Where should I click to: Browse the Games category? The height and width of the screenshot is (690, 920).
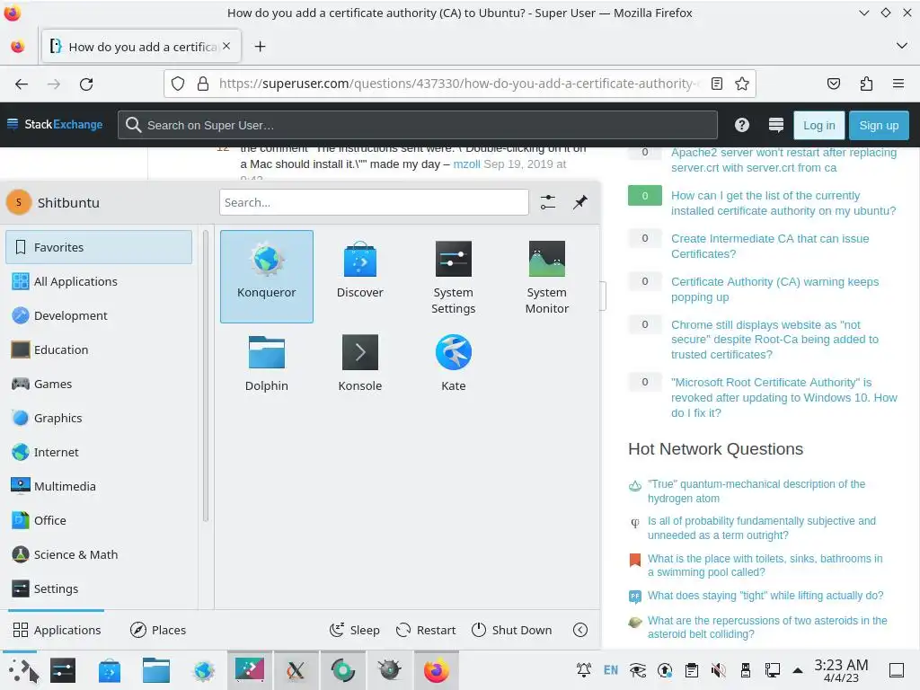click(x=99, y=384)
